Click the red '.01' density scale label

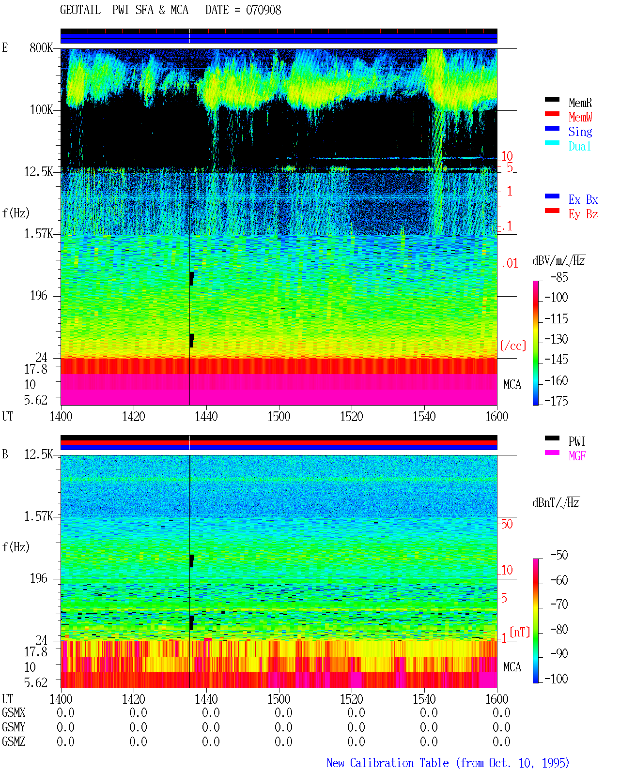coord(510,263)
